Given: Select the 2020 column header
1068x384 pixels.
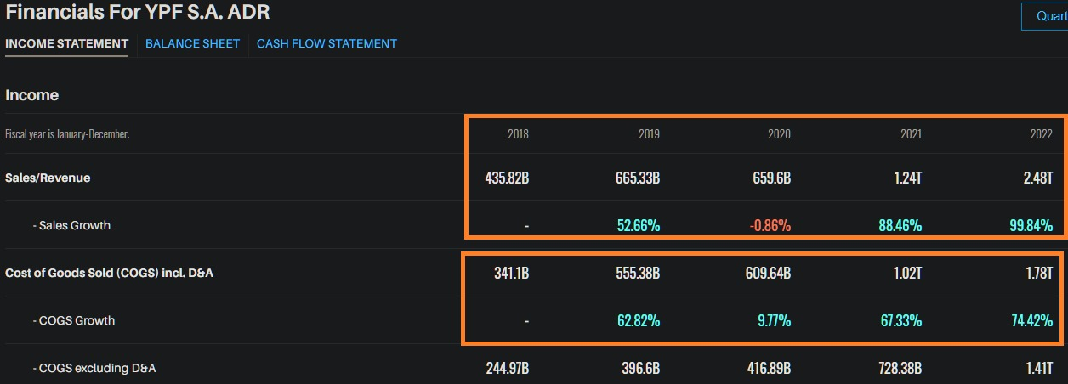Looking at the screenshot, I should (x=779, y=134).
